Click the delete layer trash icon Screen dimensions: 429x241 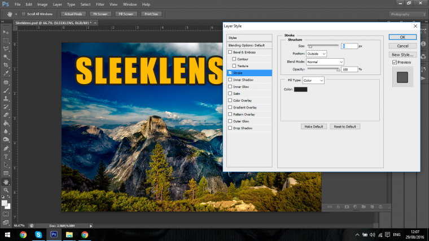(380, 207)
